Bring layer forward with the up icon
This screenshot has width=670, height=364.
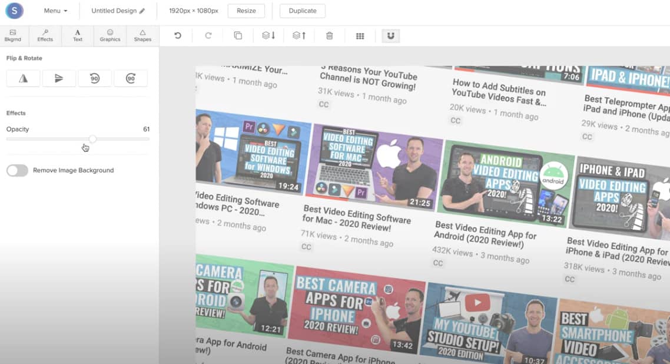(x=299, y=36)
